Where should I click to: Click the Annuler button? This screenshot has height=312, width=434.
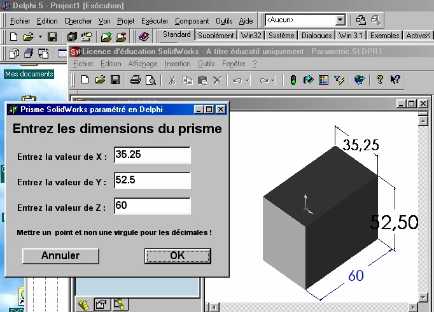[x=60, y=256]
